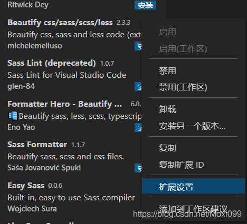The image size is (247, 224).
Task: Select the Sass Lint (deprecated) extension title
Action: pyautogui.click(x=52, y=63)
